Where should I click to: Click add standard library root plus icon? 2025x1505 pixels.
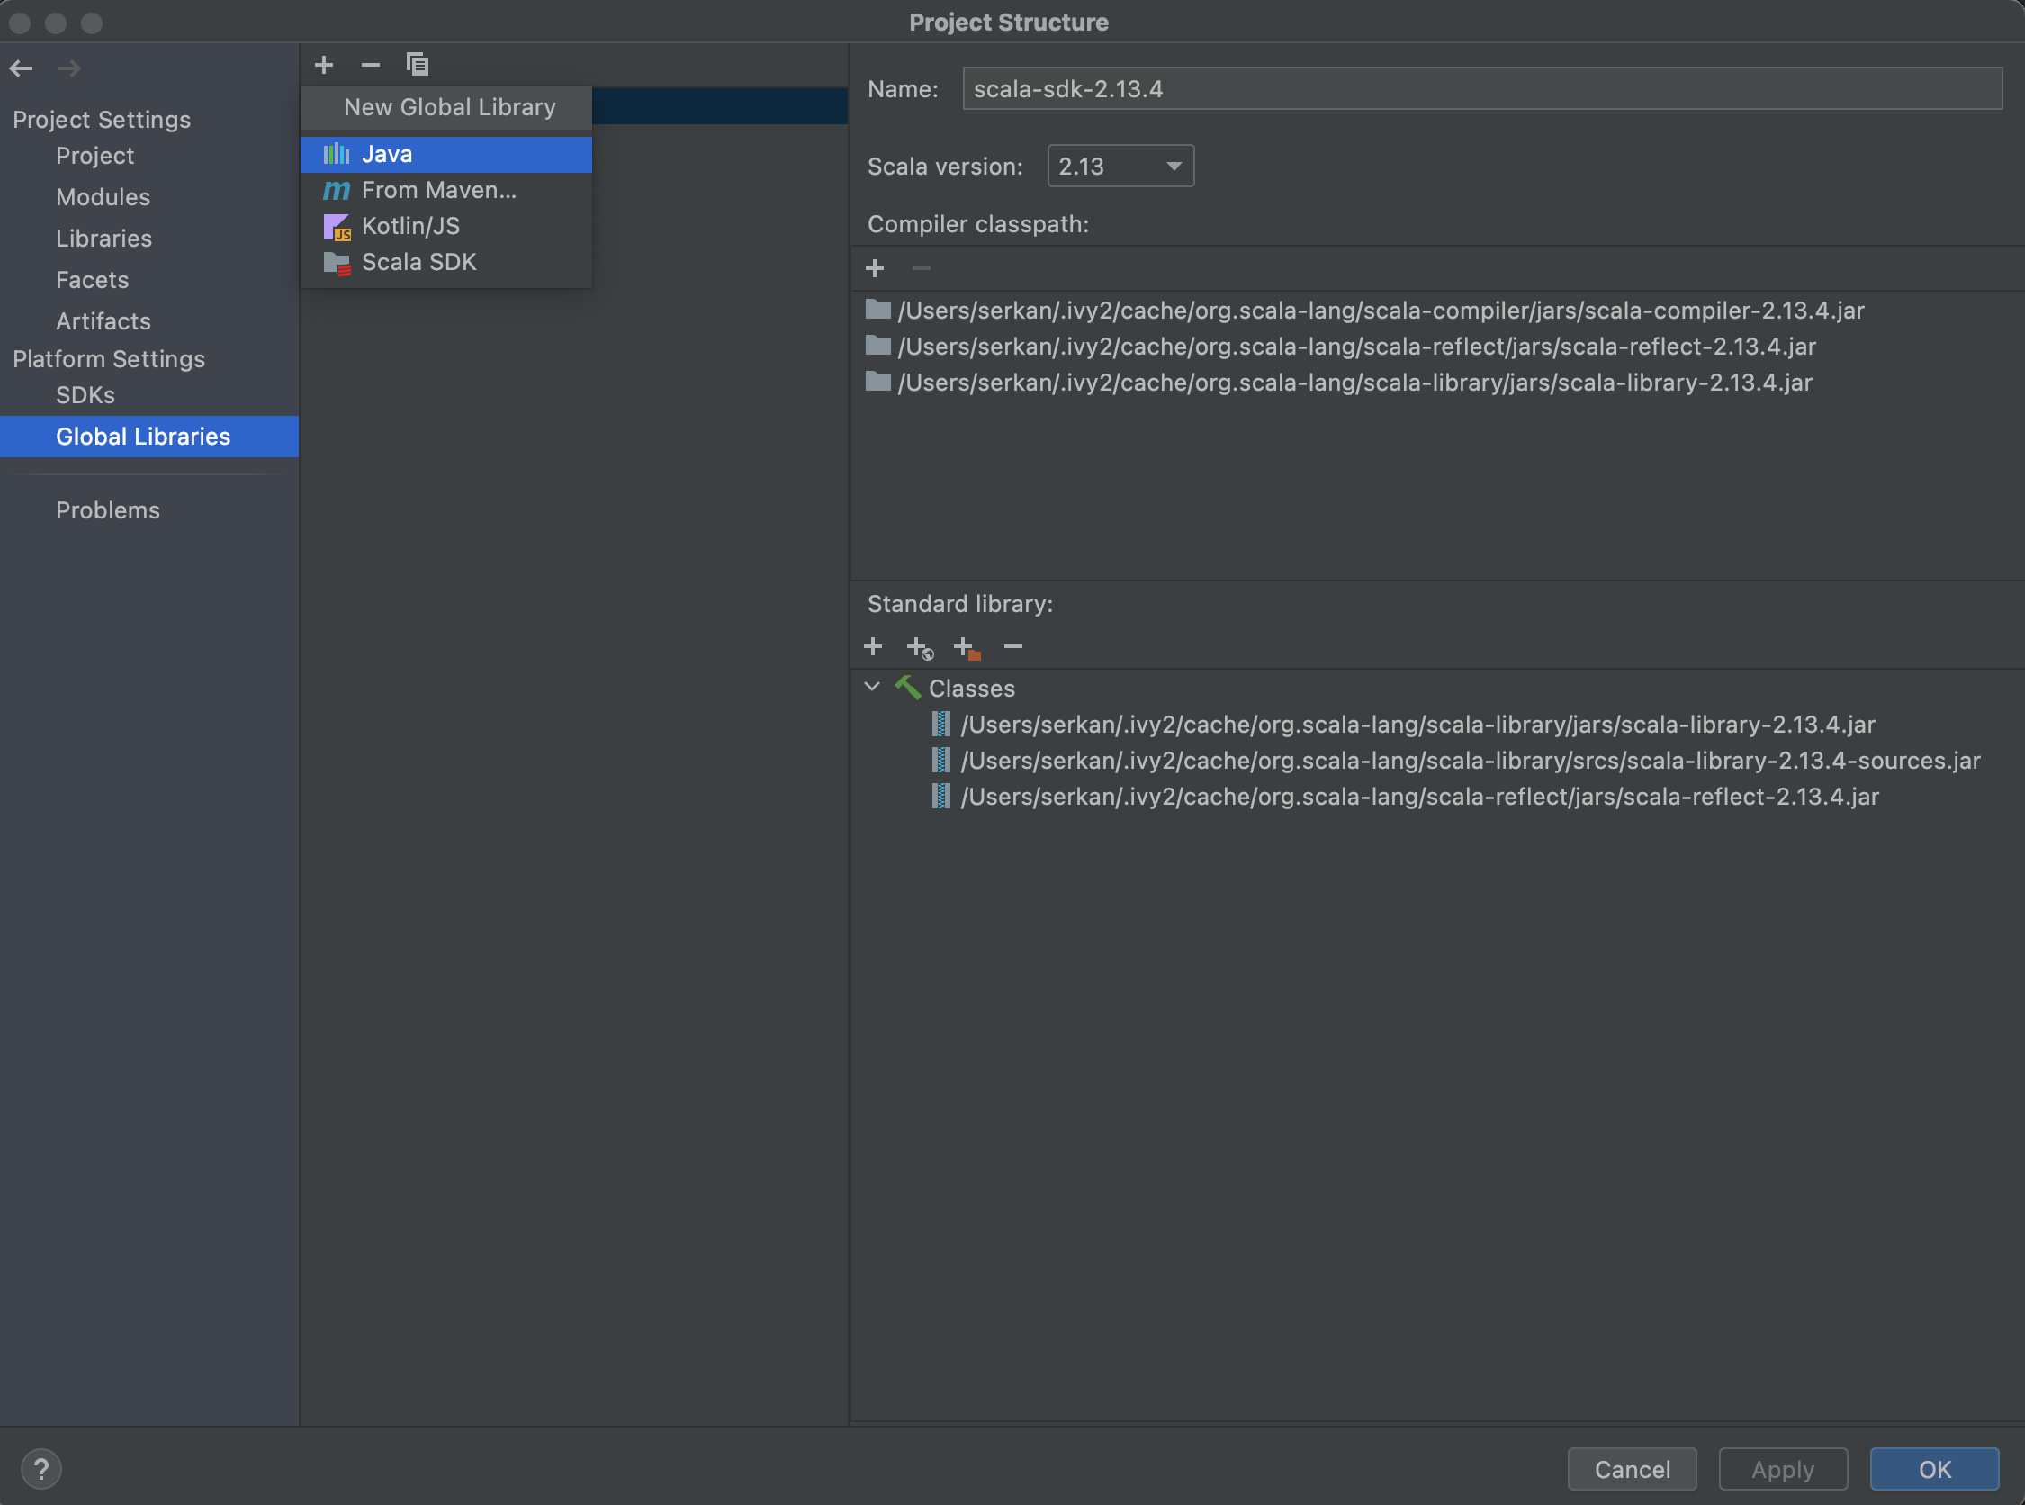[873, 647]
